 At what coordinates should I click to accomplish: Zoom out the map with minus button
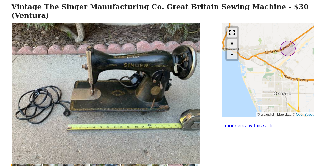[232, 54]
